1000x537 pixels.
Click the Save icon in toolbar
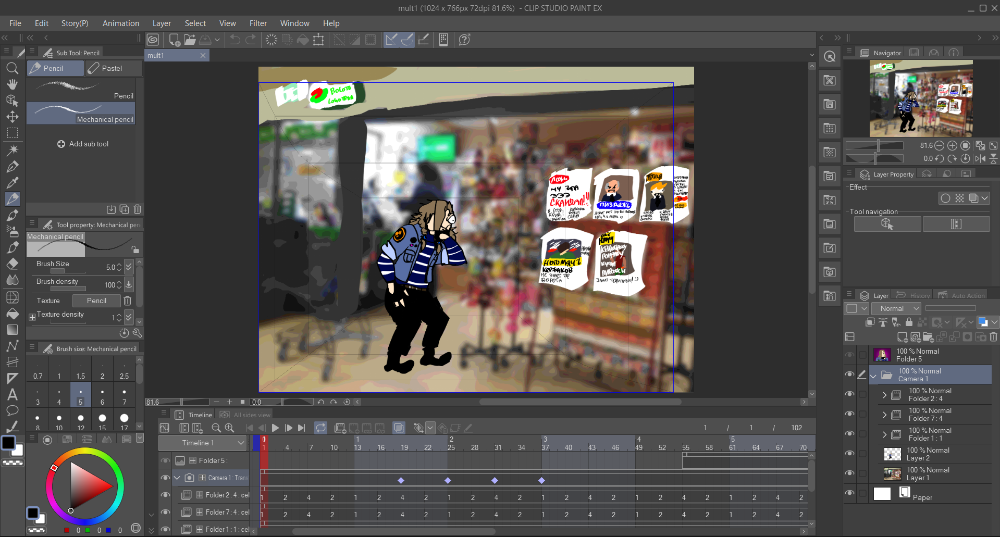click(205, 40)
